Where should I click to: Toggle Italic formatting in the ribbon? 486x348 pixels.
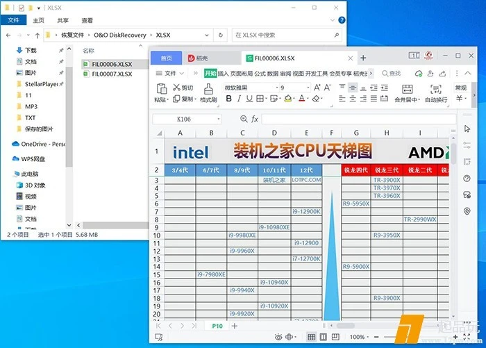tap(240, 99)
